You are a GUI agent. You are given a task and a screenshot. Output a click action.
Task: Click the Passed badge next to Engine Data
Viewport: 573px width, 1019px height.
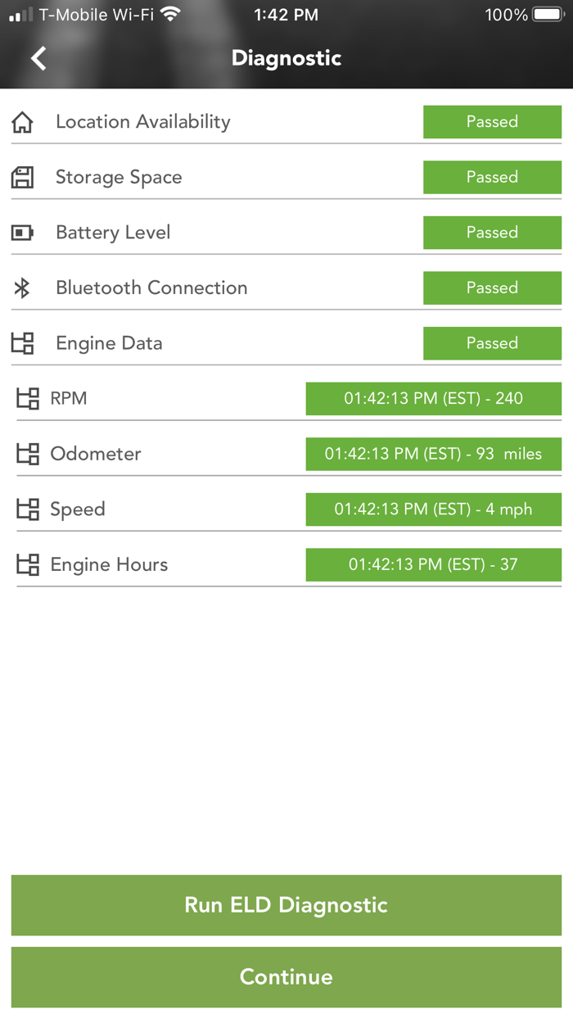point(492,343)
